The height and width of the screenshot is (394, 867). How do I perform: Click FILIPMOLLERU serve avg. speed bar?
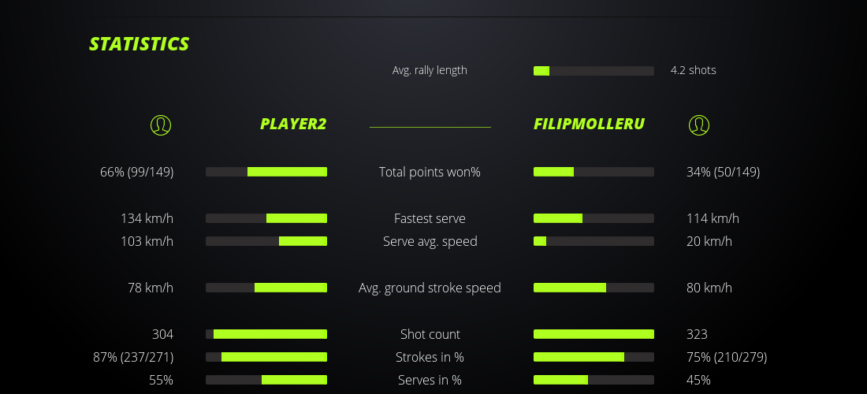click(x=594, y=241)
